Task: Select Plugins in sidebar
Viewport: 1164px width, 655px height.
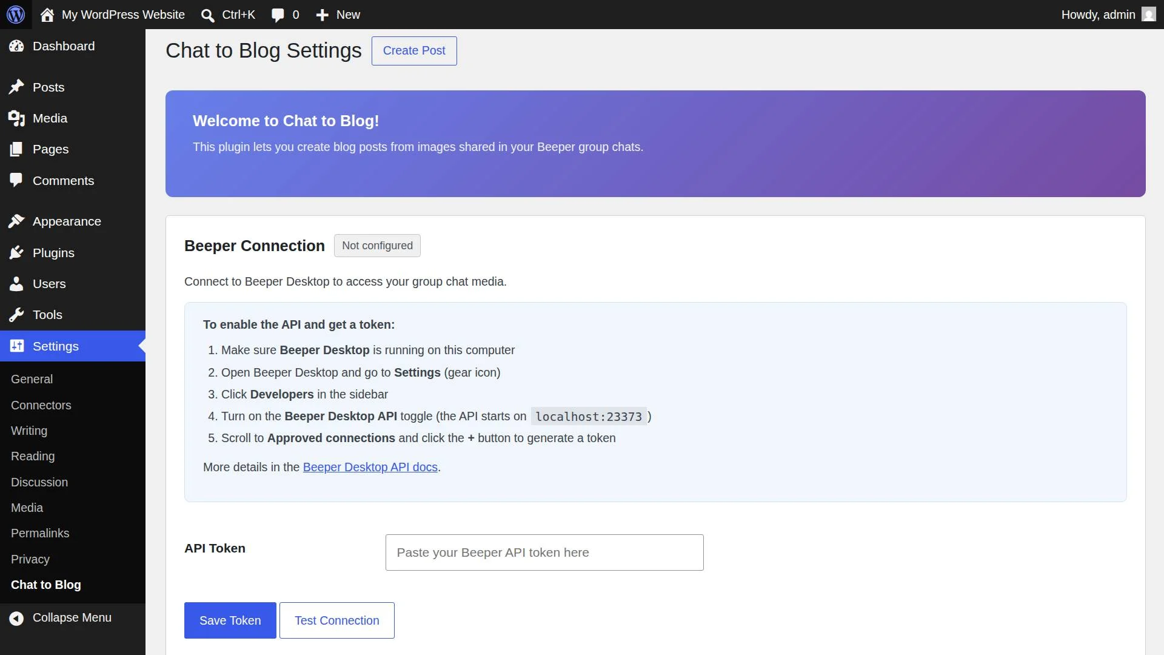Action: coord(73,253)
